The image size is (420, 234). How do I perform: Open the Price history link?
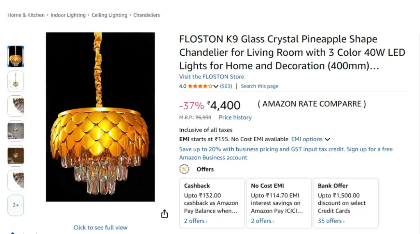click(x=235, y=117)
